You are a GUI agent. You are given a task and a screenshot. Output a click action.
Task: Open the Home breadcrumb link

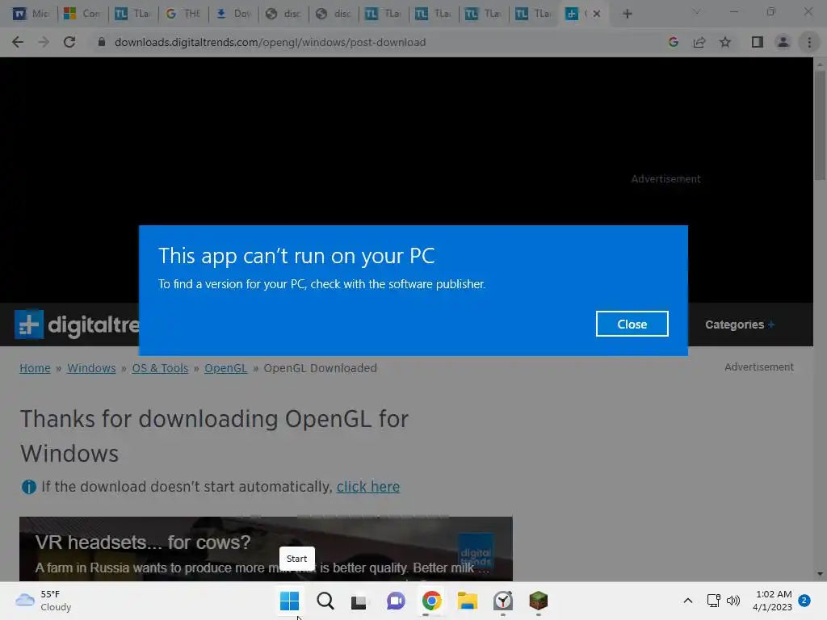point(35,368)
